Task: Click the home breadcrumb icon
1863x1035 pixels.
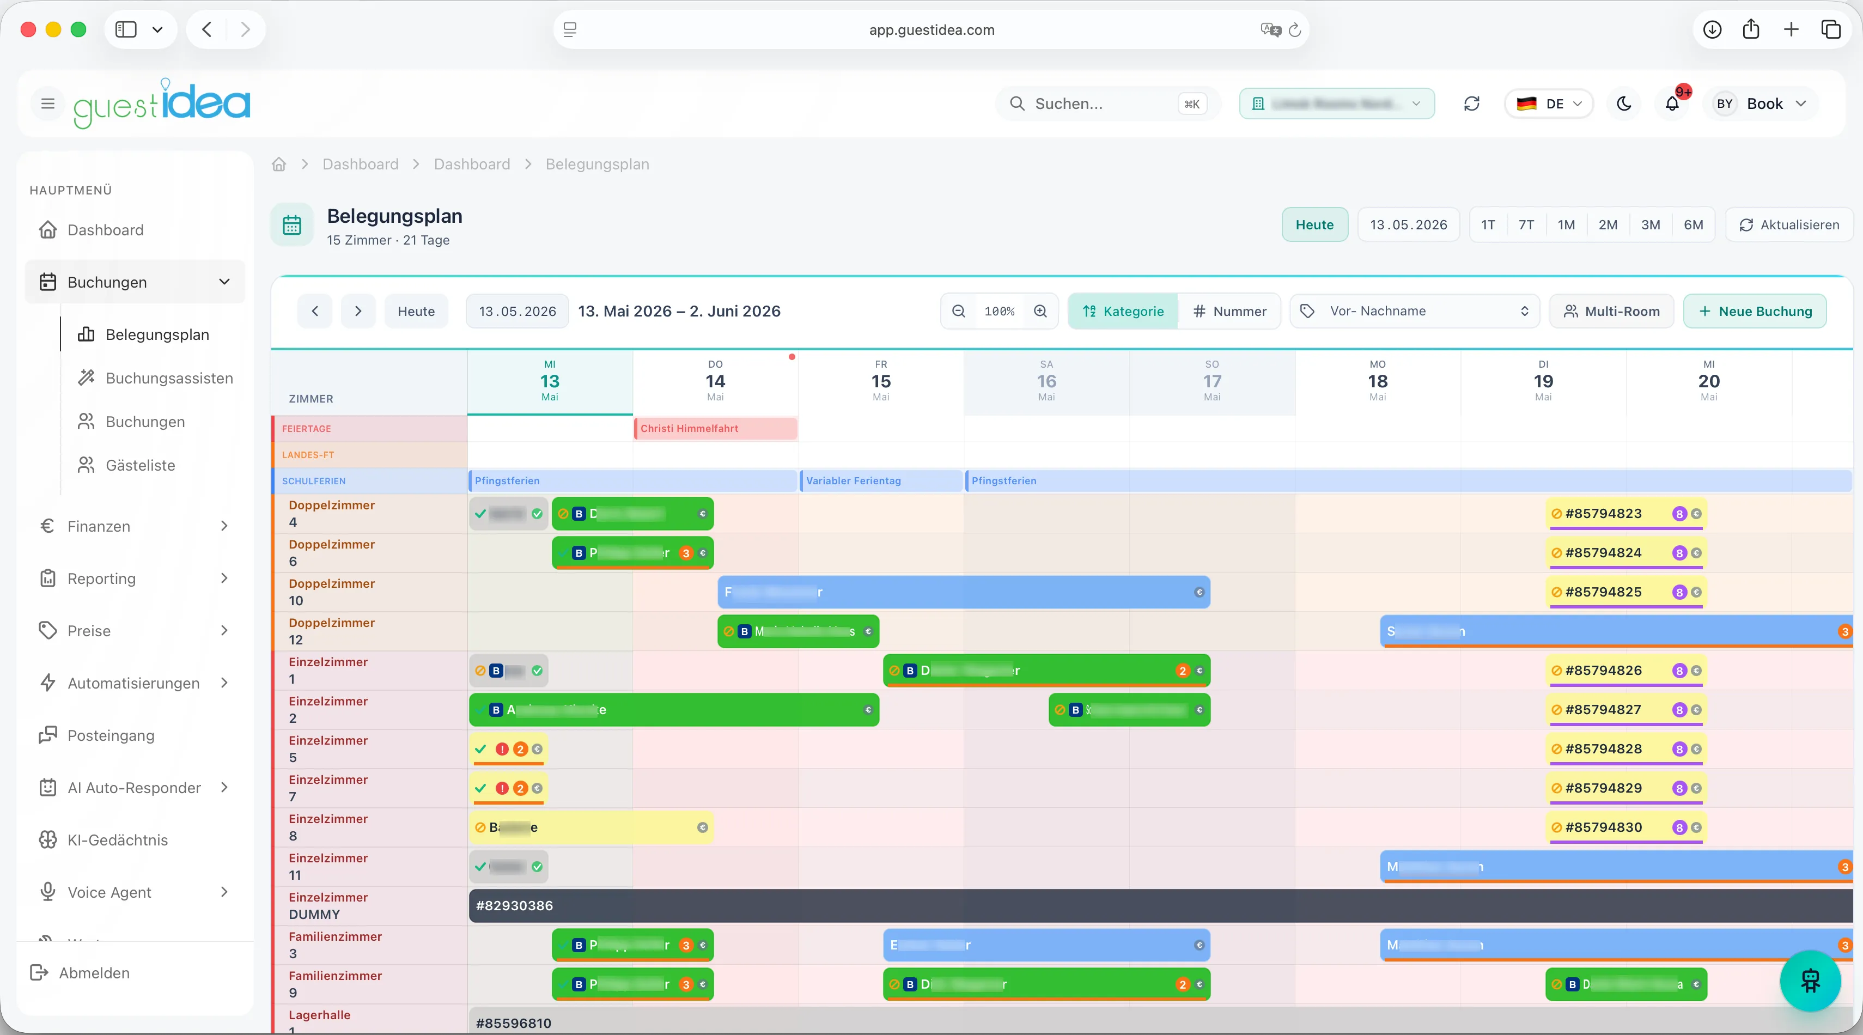Action: click(278, 164)
